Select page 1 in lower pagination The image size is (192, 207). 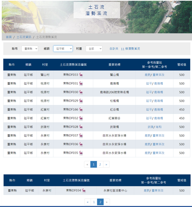[94, 202]
